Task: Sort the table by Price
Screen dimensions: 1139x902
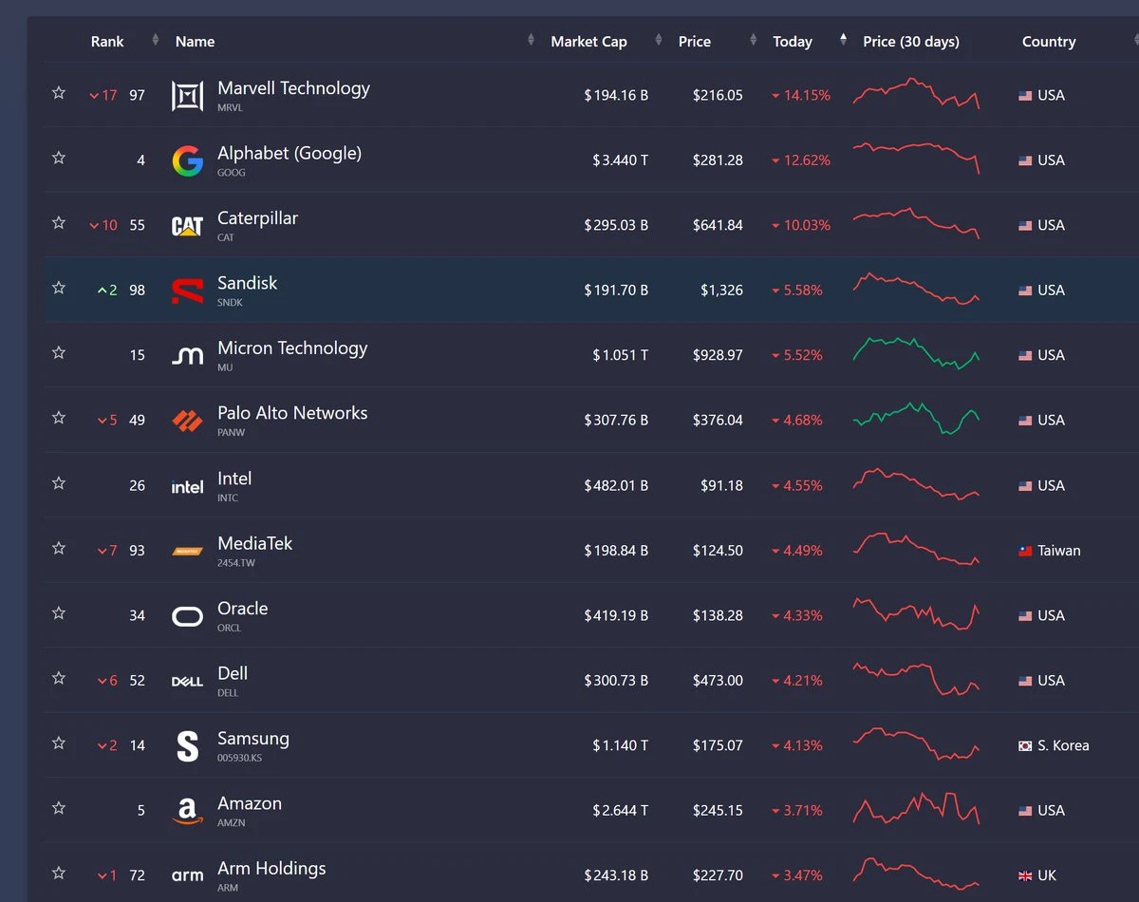Action: tap(695, 42)
